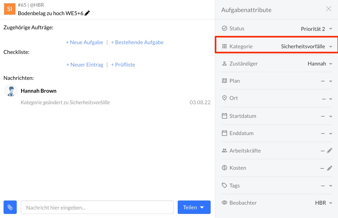The width and height of the screenshot is (338, 218).
Task: Click the Status checkmark icon
Action: pyautogui.click(x=224, y=28)
